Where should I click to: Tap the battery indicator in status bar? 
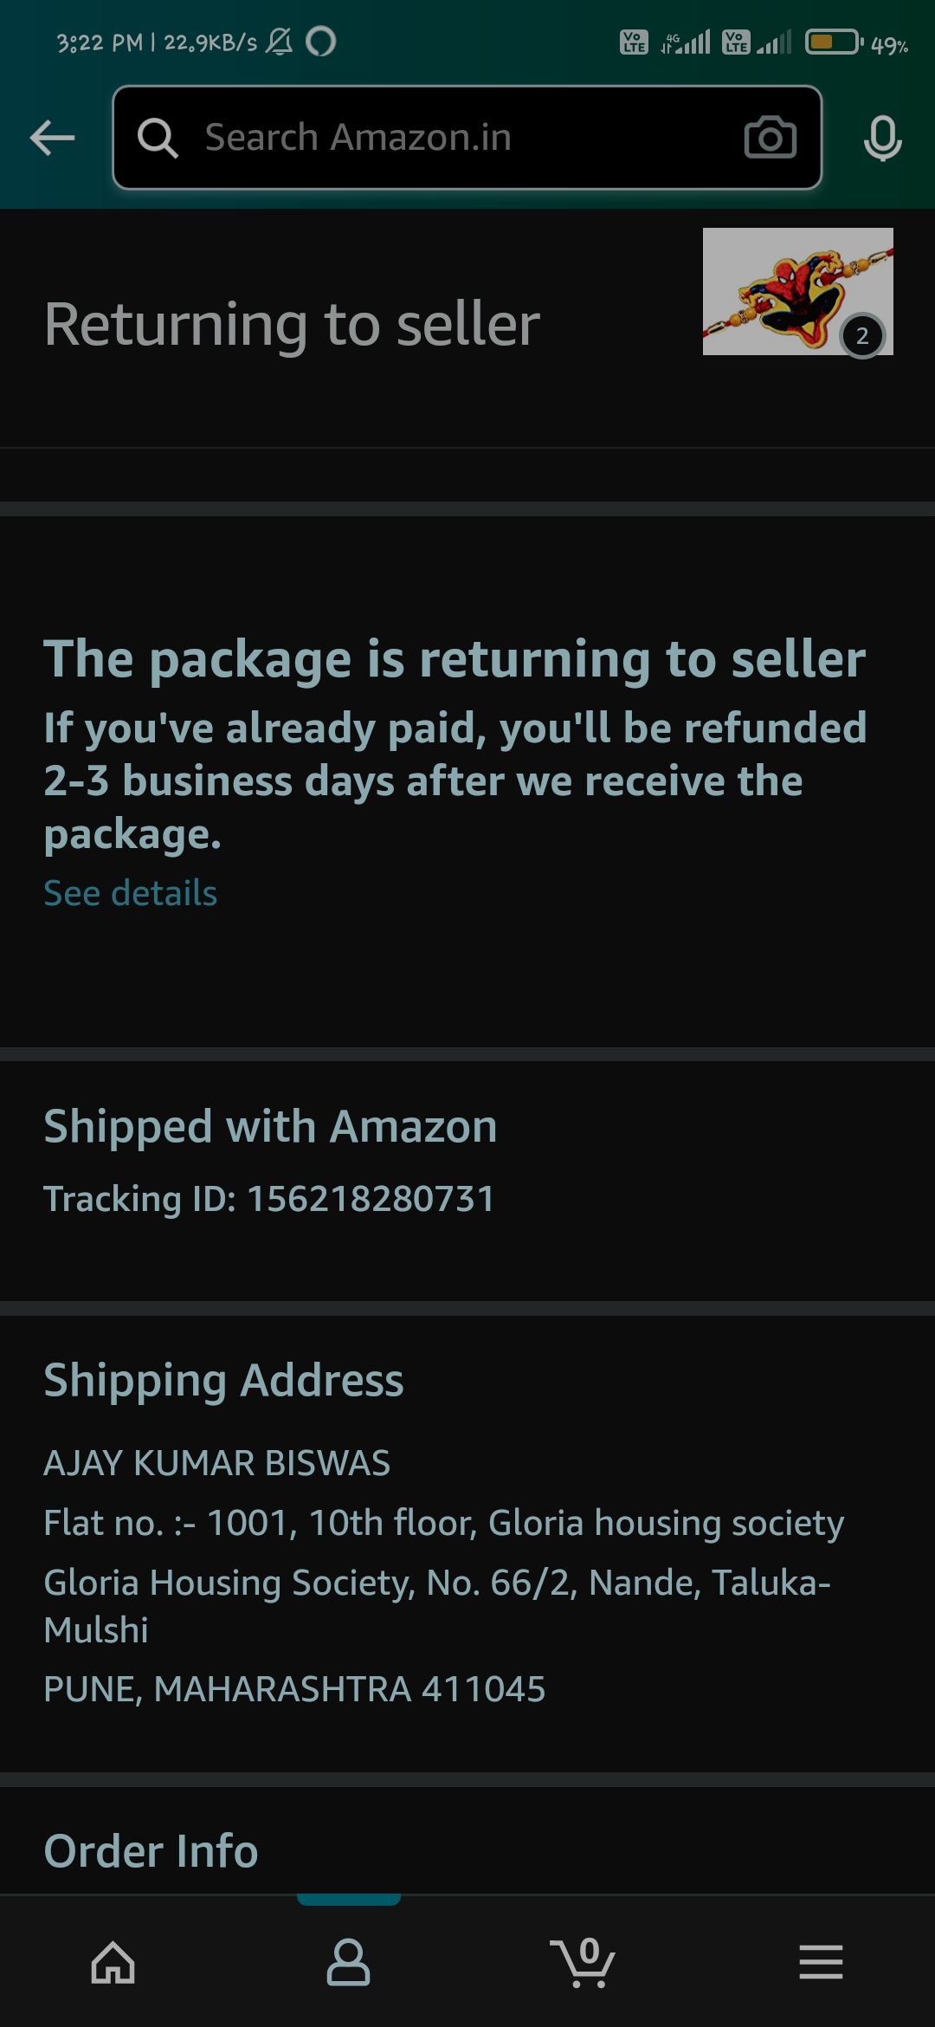(x=834, y=42)
